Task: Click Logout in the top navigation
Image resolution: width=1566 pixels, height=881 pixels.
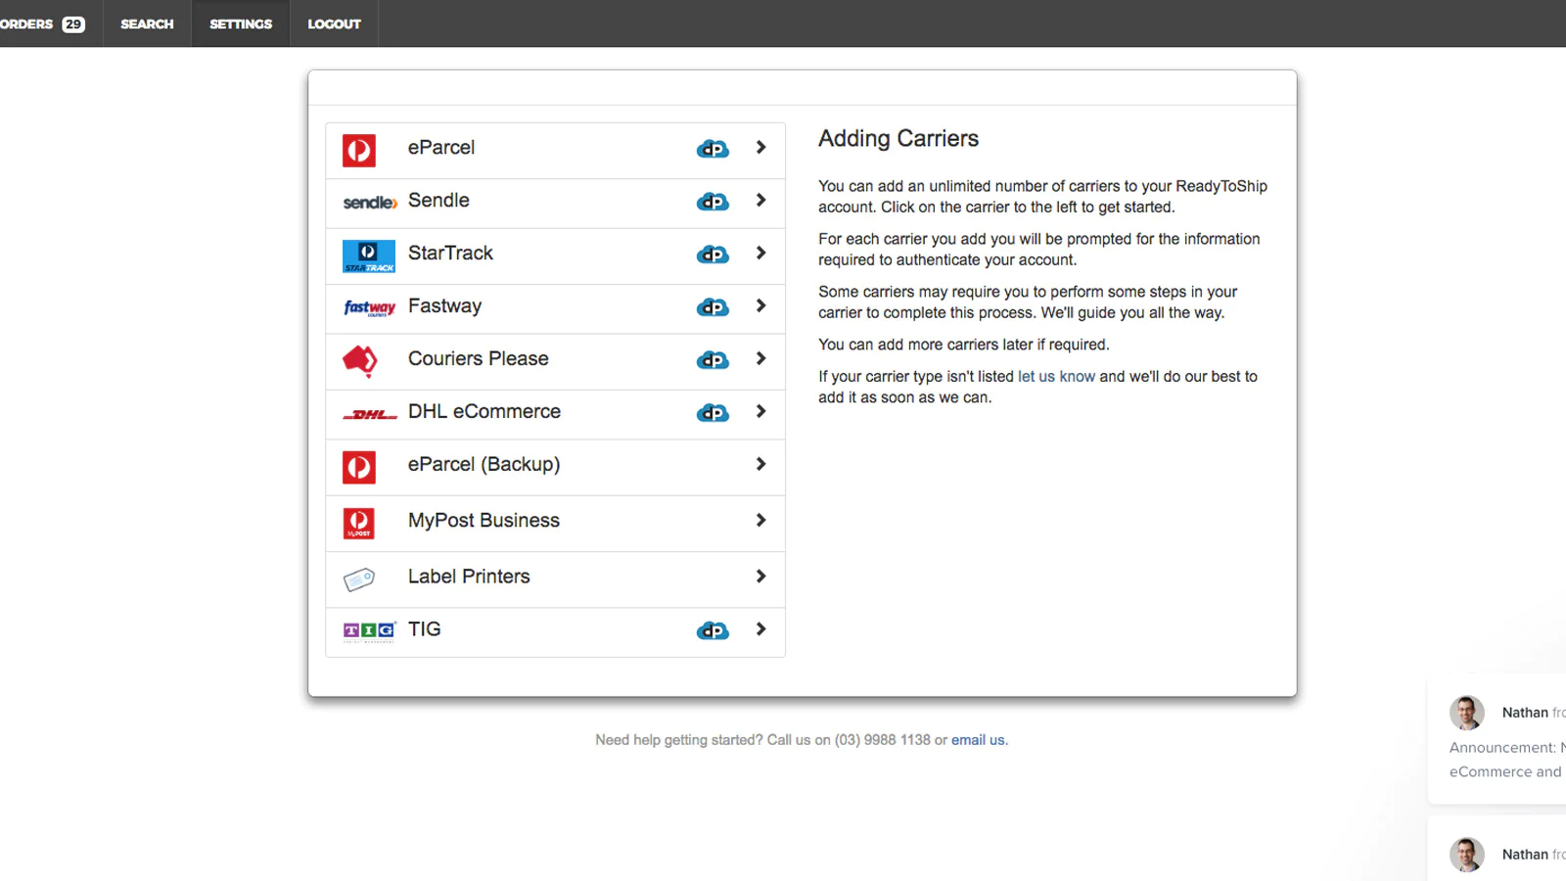Action: 334,23
